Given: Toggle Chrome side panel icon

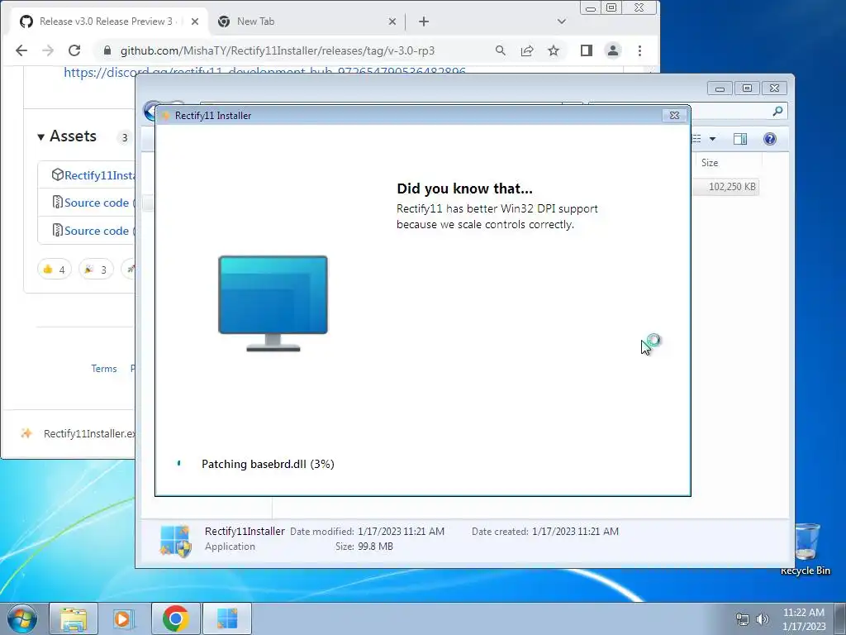Looking at the screenshot, I should tap(587, 50).
